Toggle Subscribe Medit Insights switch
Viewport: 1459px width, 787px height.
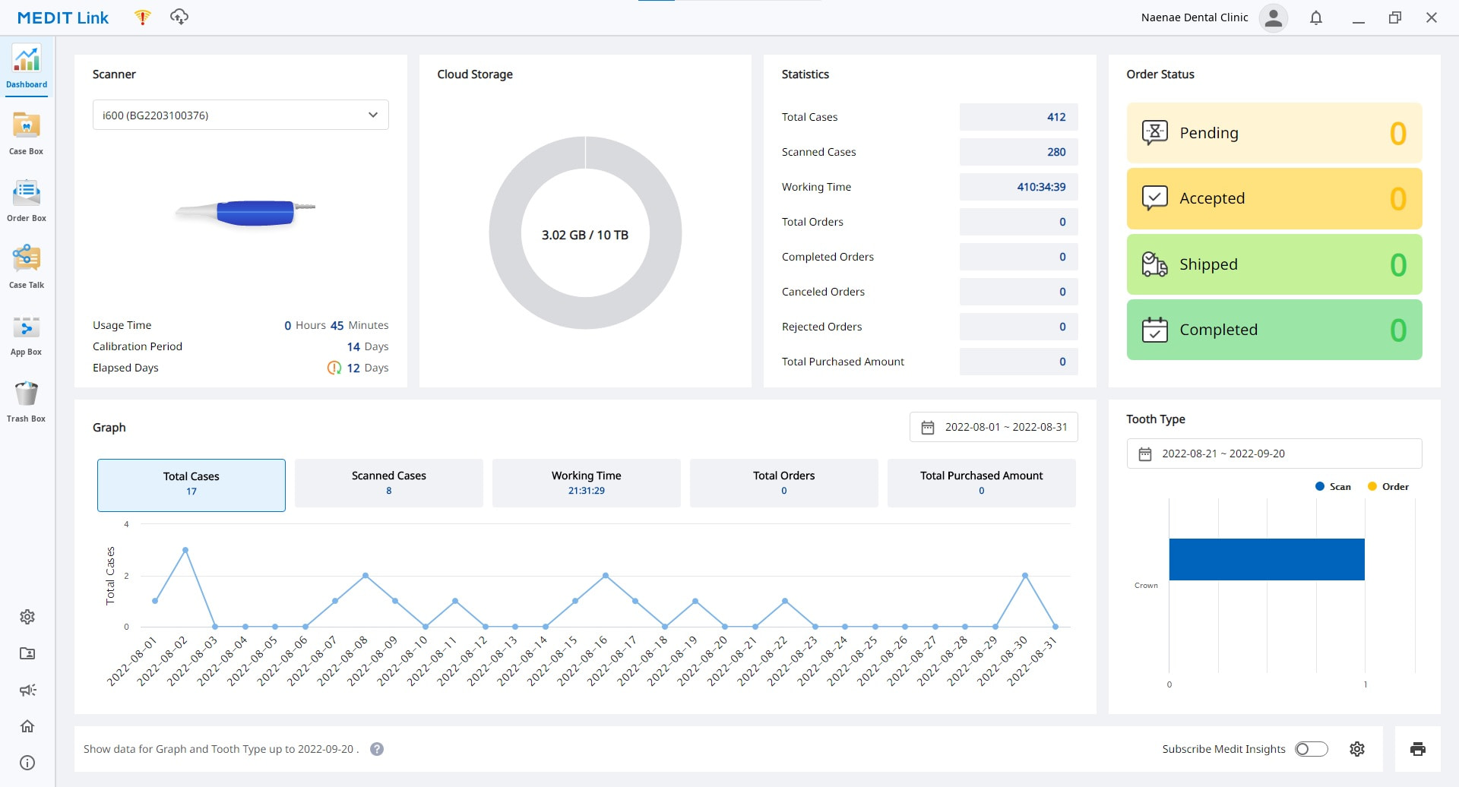[x=1312, y=749]
